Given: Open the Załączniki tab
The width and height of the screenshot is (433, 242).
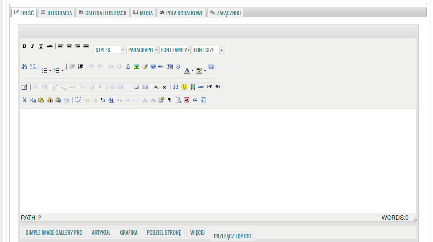Looking at the screenshot, I should tap(225, 13).
